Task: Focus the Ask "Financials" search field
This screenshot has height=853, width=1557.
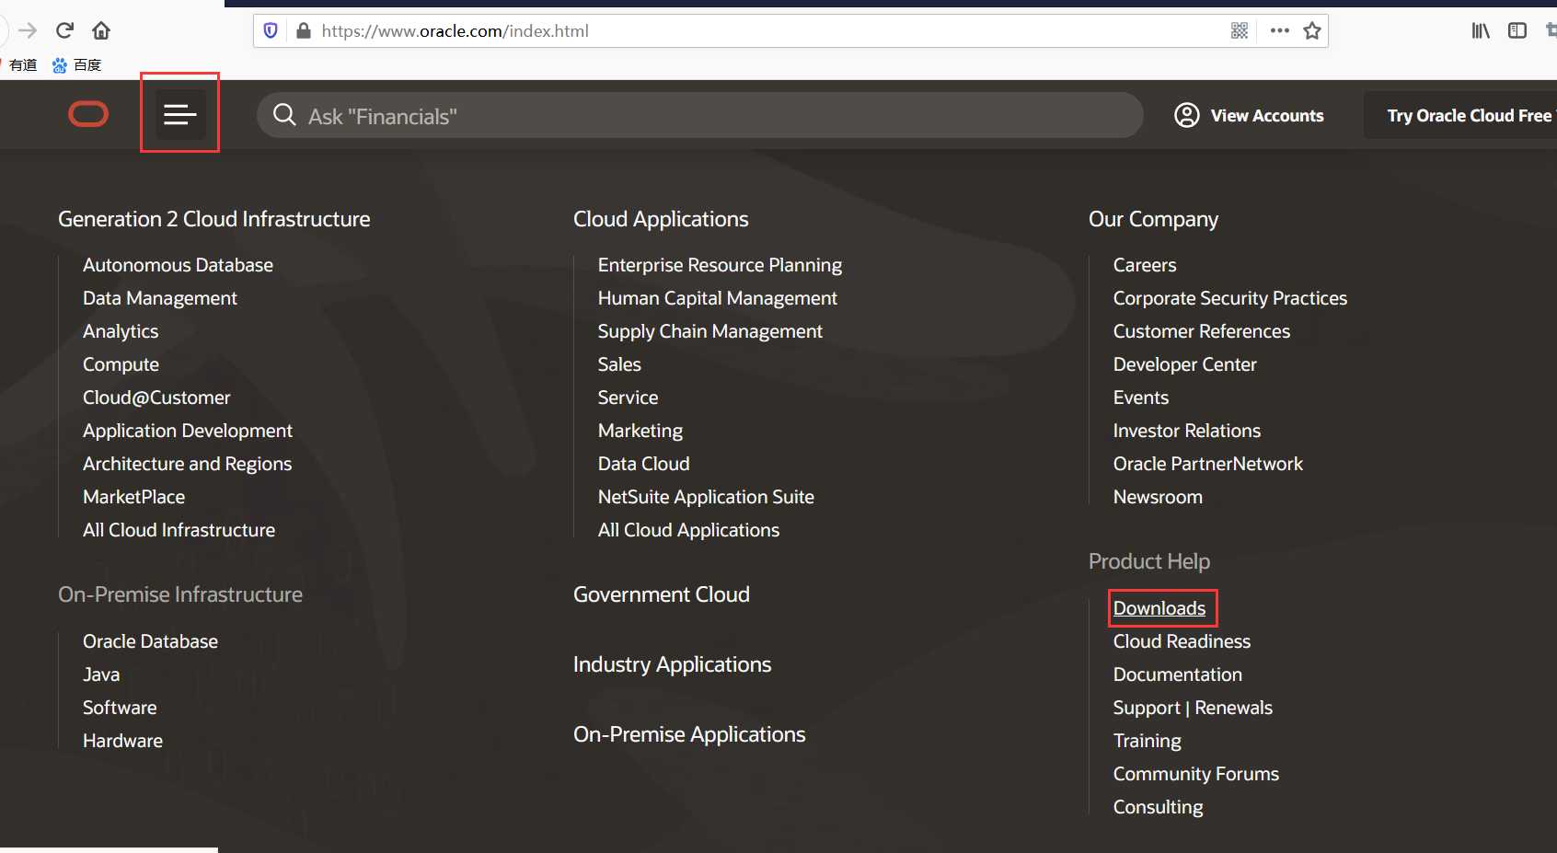Action: coord(699,115)
